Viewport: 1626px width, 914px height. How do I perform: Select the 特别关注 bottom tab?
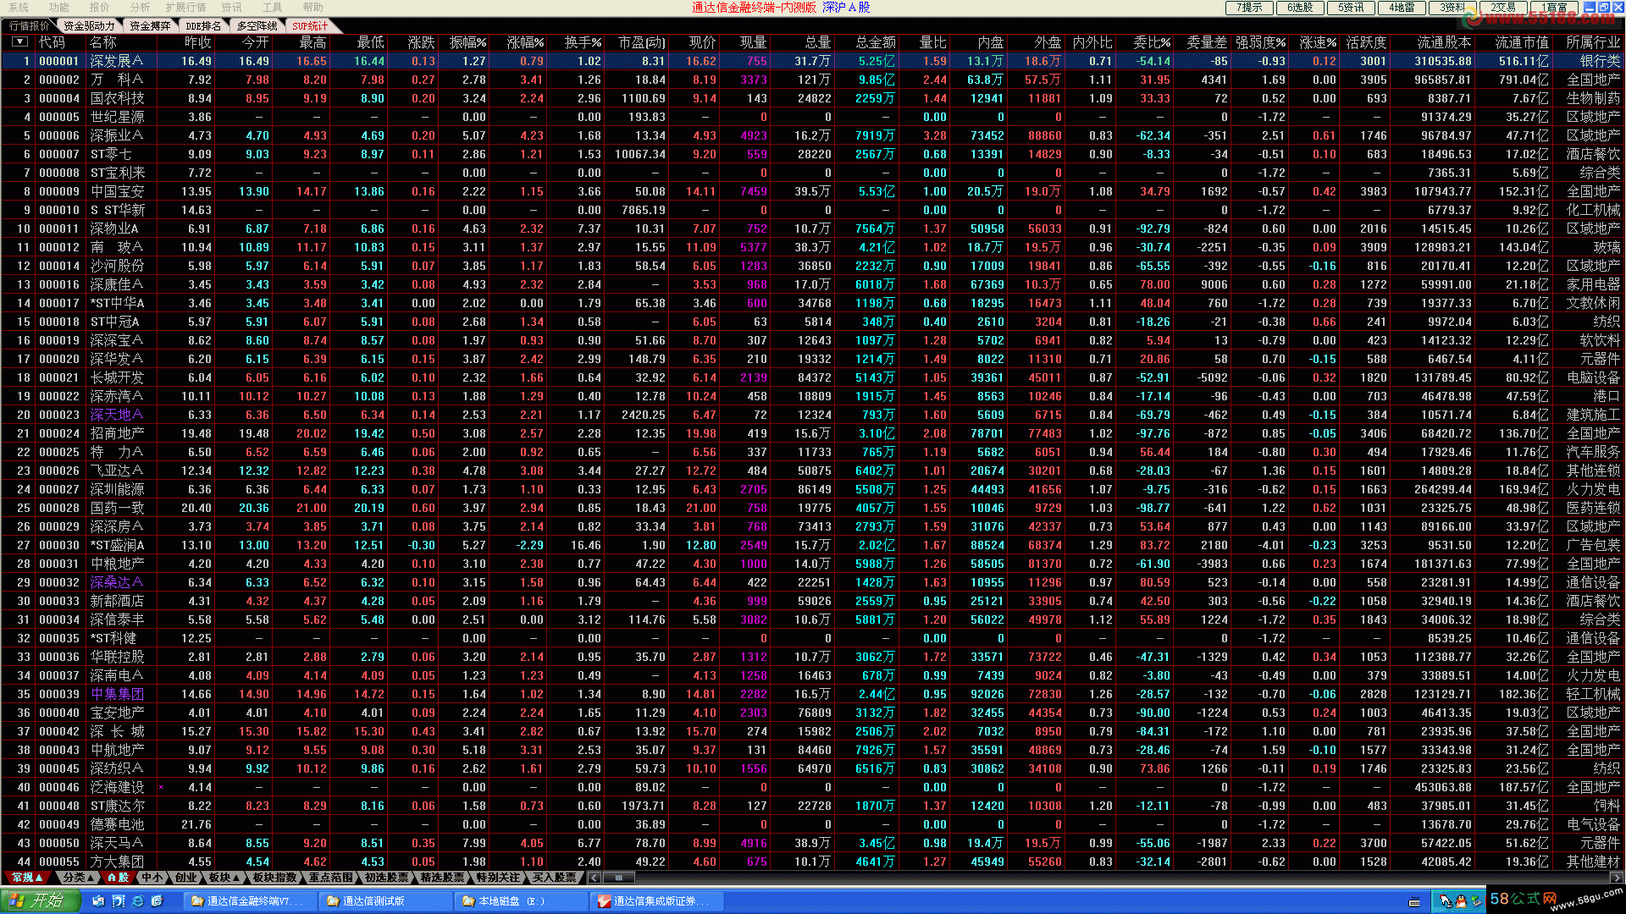click(499, 878)
